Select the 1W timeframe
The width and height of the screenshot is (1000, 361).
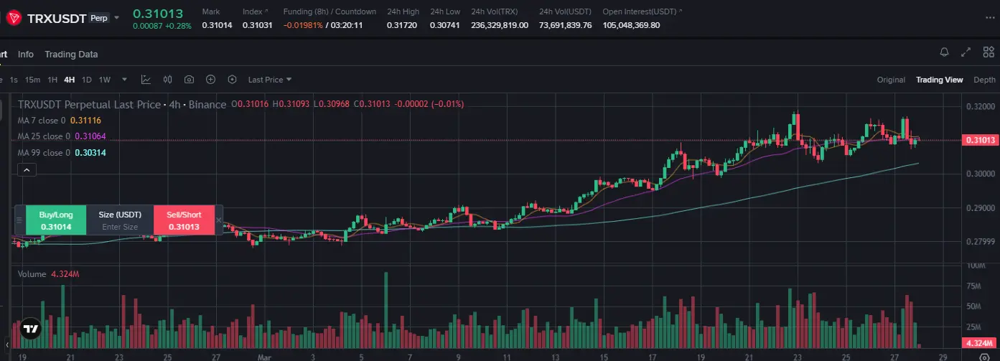pos(105,80)
